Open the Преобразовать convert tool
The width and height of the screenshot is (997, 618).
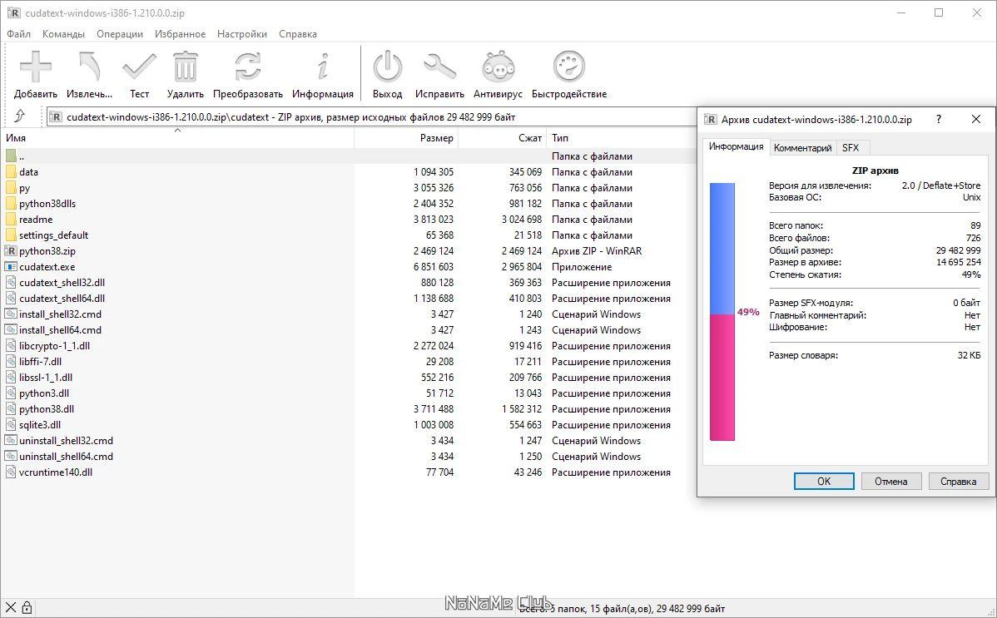[247, 67]
